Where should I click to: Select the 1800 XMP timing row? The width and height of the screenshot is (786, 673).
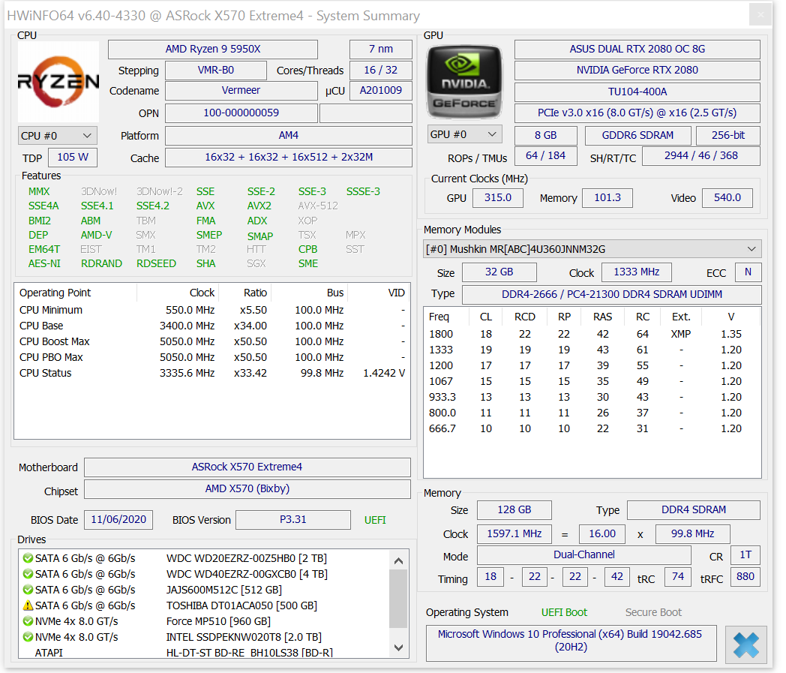[592, 334]
